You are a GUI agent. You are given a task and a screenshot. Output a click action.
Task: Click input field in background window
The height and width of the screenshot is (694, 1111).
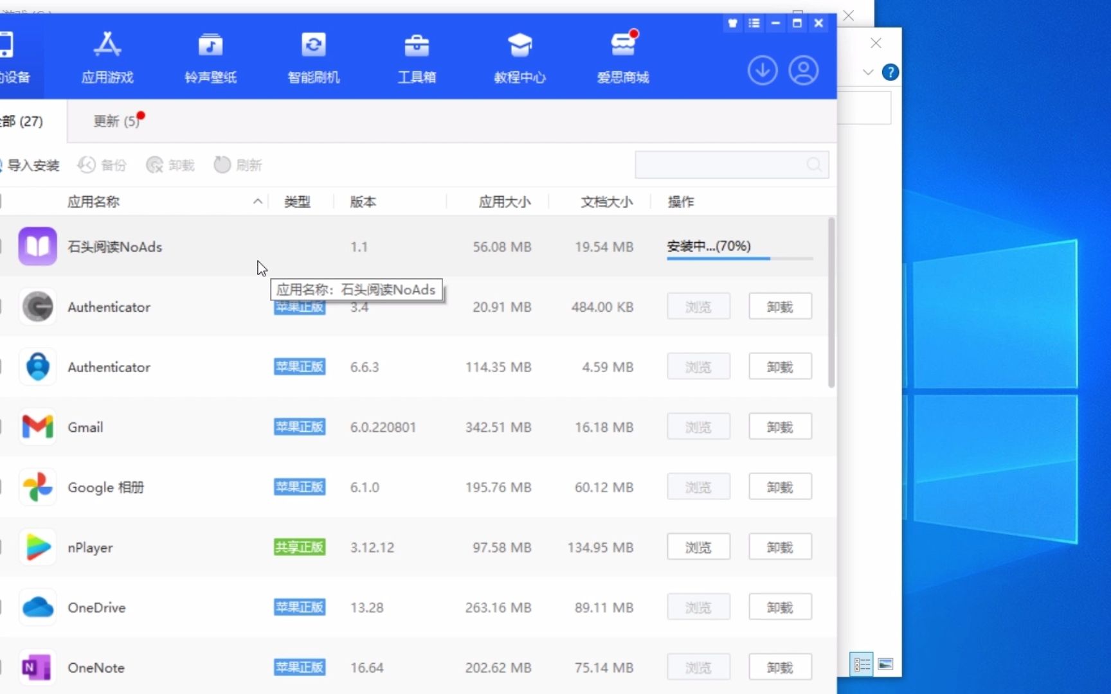tap(864, 107)
